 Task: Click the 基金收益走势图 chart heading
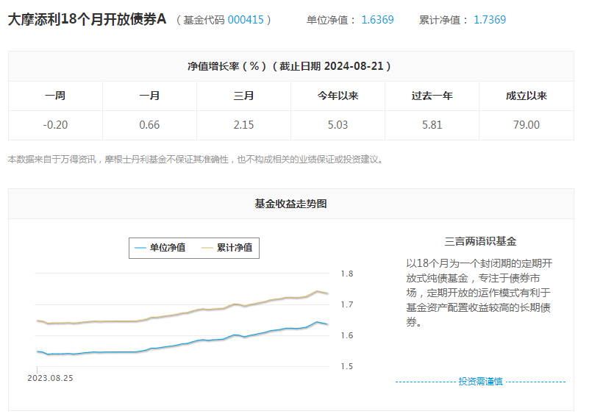click(290, 204)
